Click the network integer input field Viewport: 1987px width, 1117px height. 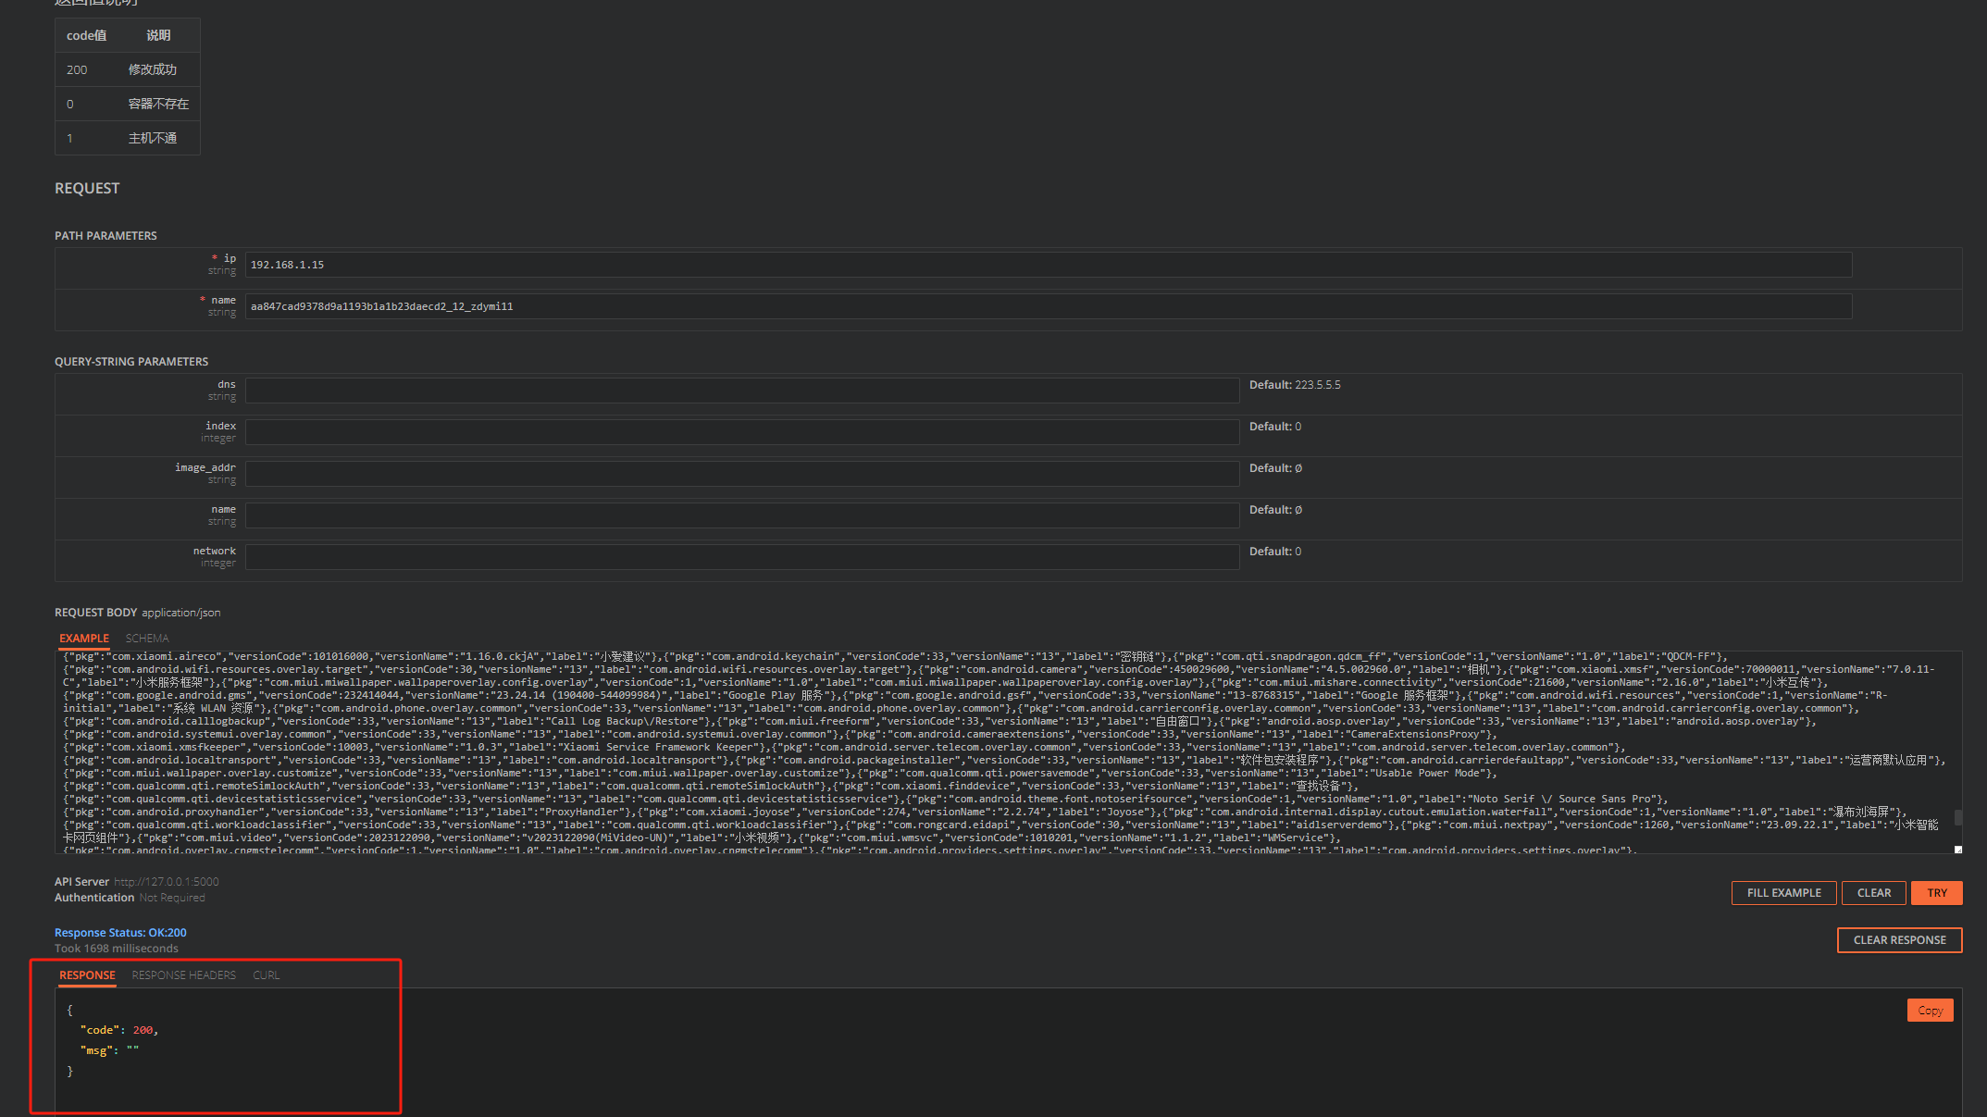(741, 557)
